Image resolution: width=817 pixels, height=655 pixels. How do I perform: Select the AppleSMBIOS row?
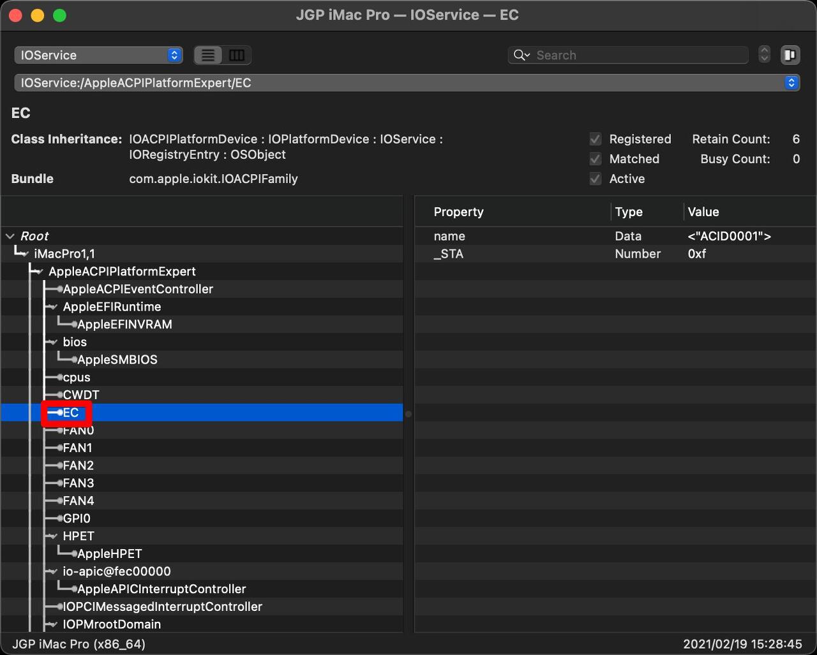point(202,360)
